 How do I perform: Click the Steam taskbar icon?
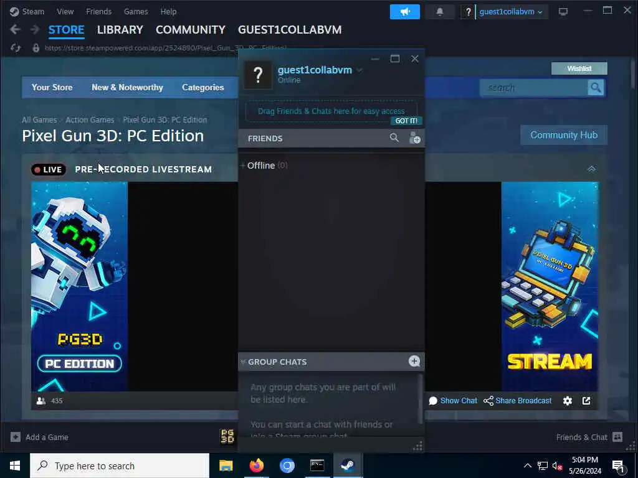click(348, 466)
